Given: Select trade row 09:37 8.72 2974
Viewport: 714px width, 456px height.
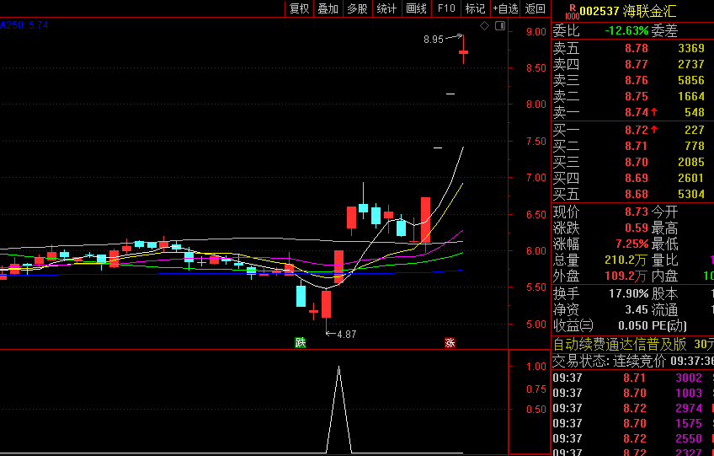Looking at the screenshot, I should (x=632, y=408).
